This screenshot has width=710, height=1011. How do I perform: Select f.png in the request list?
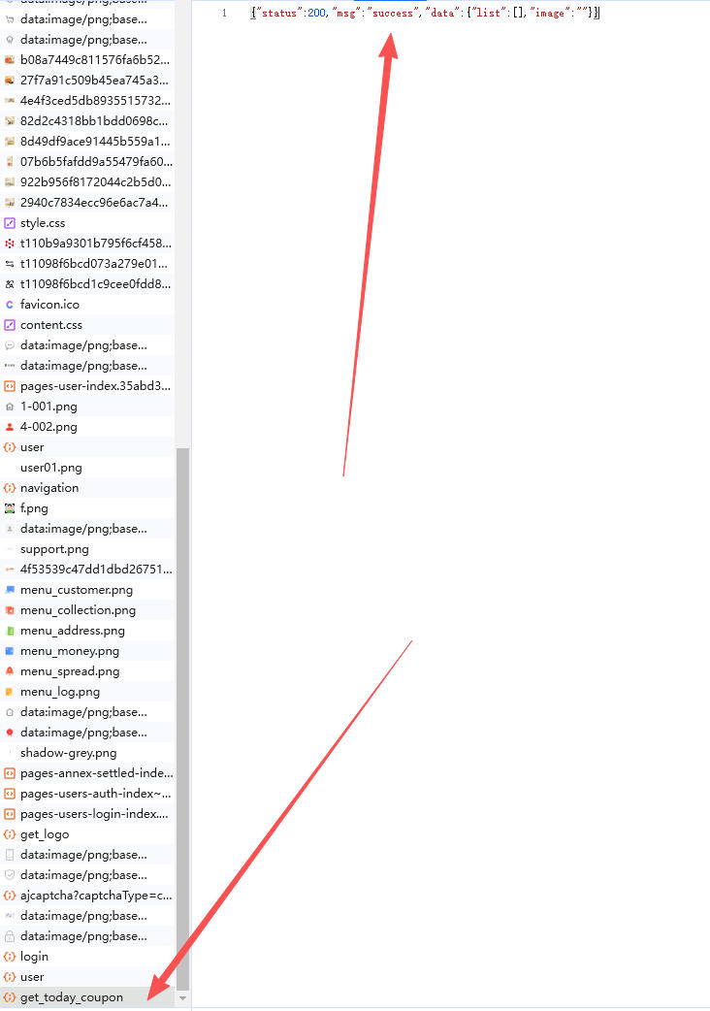[87, 508]
